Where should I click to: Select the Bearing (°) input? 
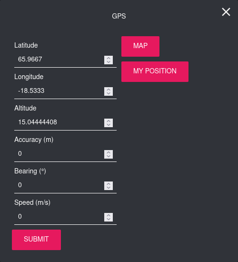click(65, 185)
